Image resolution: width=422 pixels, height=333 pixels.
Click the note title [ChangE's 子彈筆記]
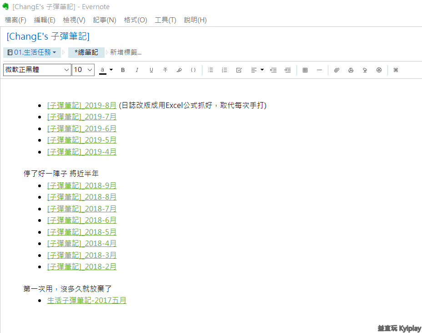48,36
